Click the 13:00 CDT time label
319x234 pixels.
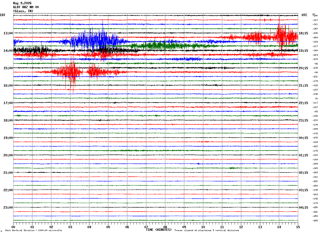[x=8, y=33]
